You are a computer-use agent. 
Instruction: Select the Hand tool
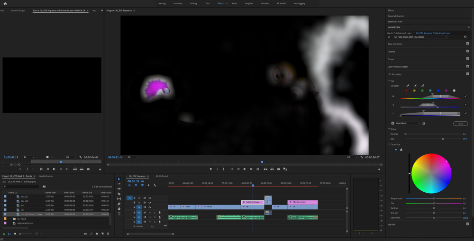tap(119, 209)
